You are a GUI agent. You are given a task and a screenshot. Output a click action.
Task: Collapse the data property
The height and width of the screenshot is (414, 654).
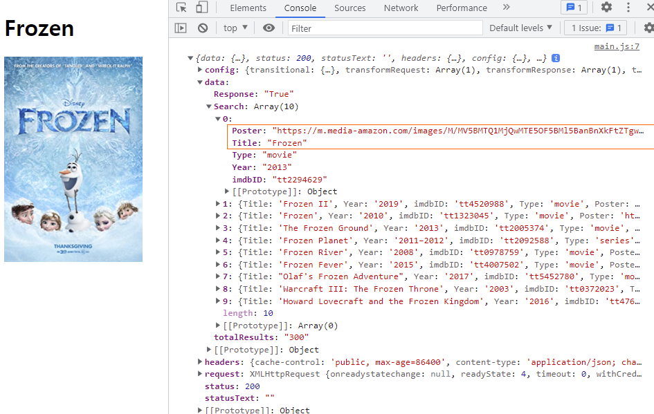(200, 82)
